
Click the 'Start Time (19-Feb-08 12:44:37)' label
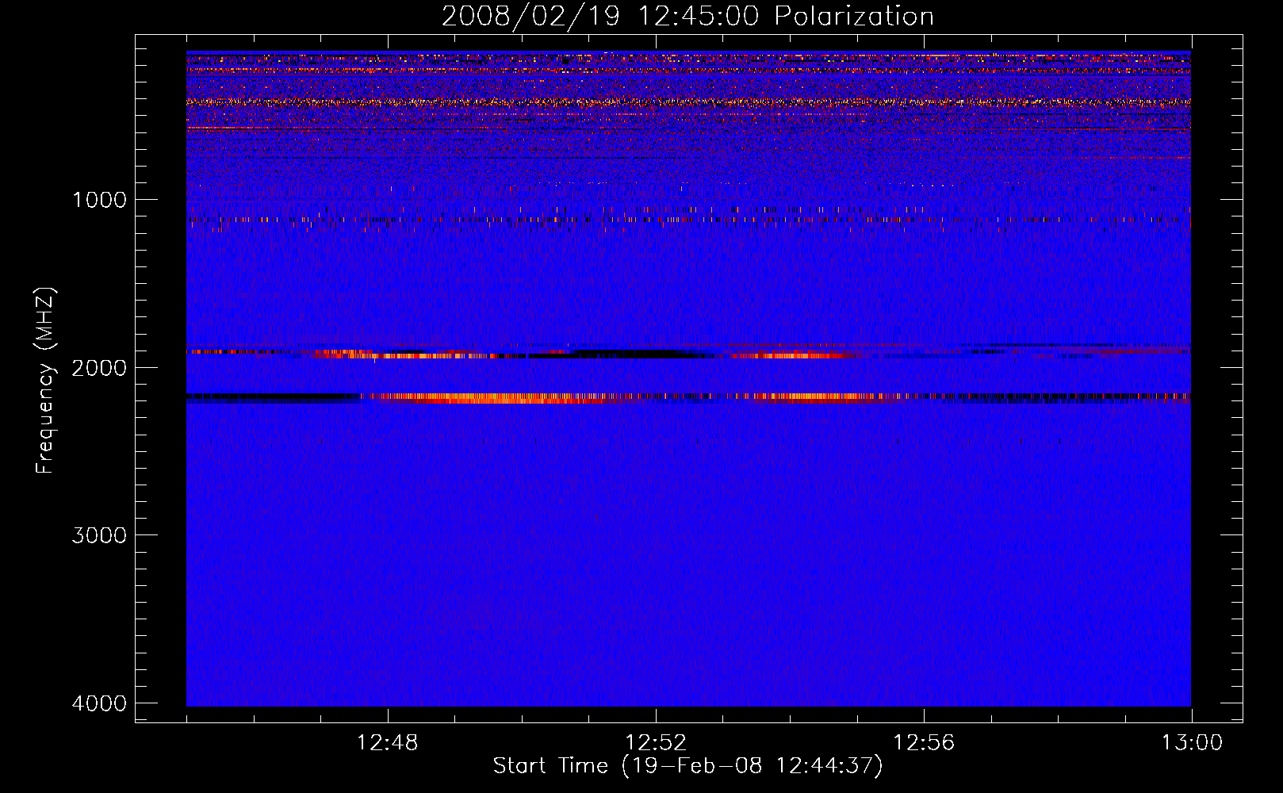687,766
